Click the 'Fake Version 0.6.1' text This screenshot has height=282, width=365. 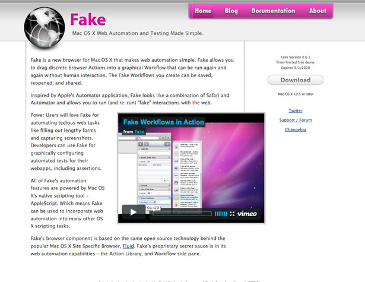296,57
